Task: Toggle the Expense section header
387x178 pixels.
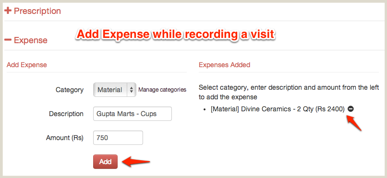Action: coord(31,40)
